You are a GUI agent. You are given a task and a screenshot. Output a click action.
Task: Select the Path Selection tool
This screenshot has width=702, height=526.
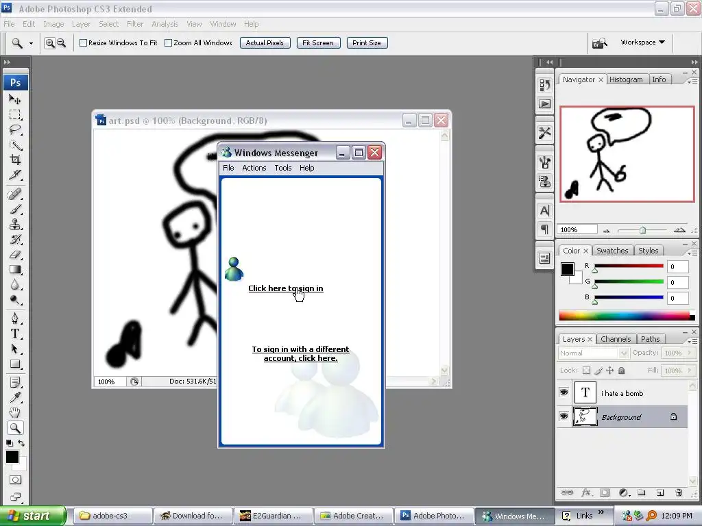[15, 349]
